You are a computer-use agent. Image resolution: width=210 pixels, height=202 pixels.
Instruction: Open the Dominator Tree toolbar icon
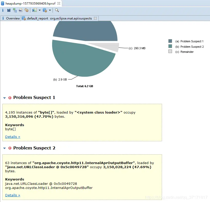15,10
